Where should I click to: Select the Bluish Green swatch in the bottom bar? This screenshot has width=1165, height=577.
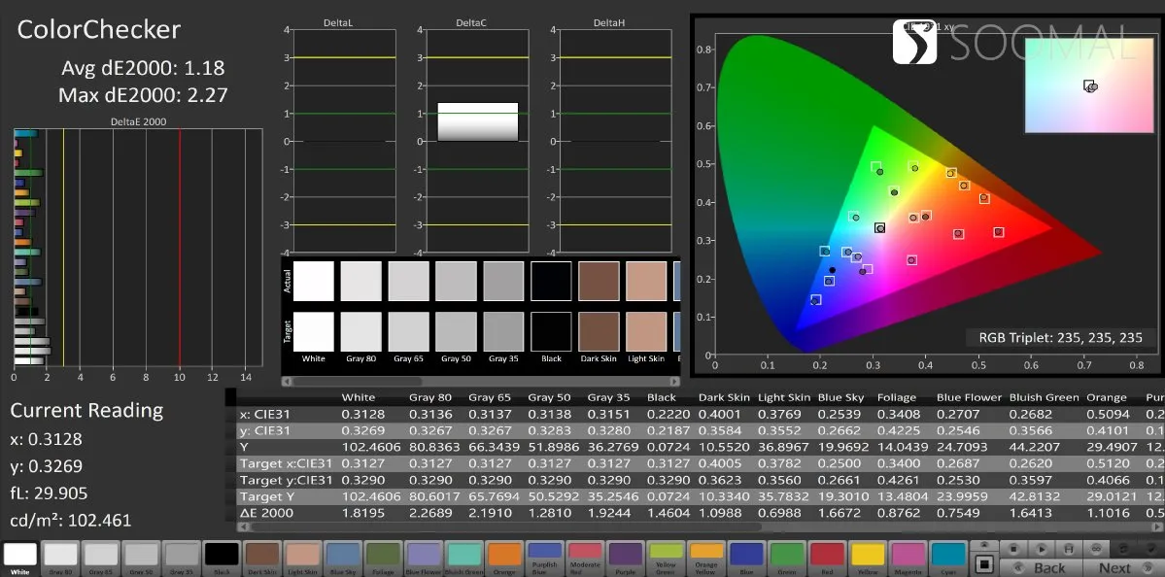pyautogui.click(x=463, y=558)
